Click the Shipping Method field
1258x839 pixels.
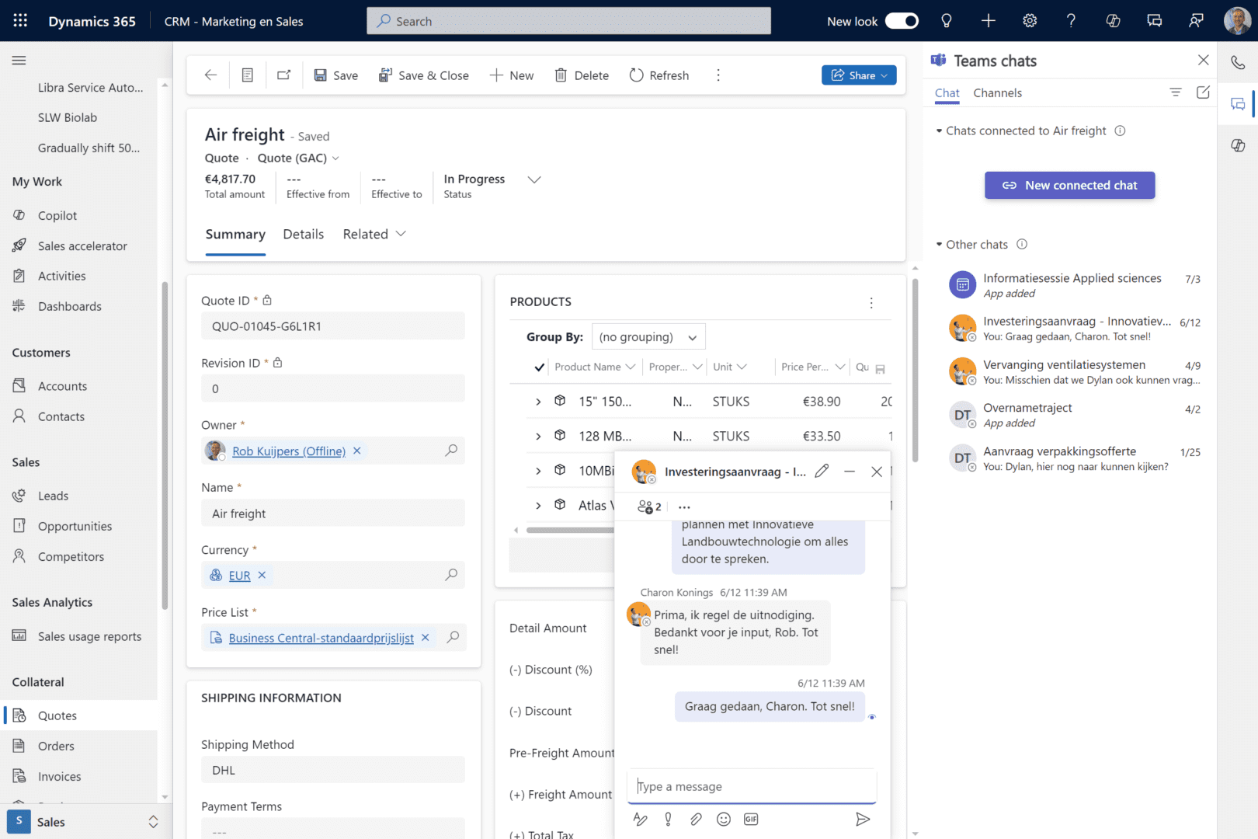click(333, 770)
